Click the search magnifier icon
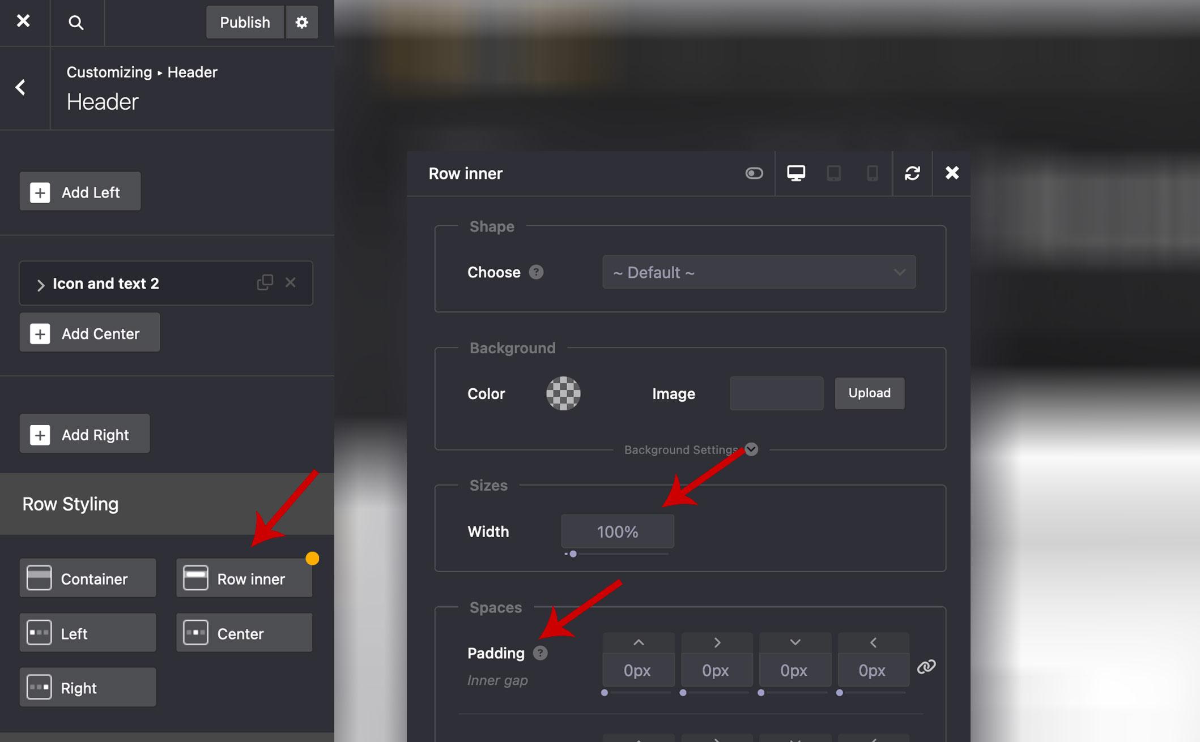This screenshot has height=742, width=1200. (x=76, y=23)
